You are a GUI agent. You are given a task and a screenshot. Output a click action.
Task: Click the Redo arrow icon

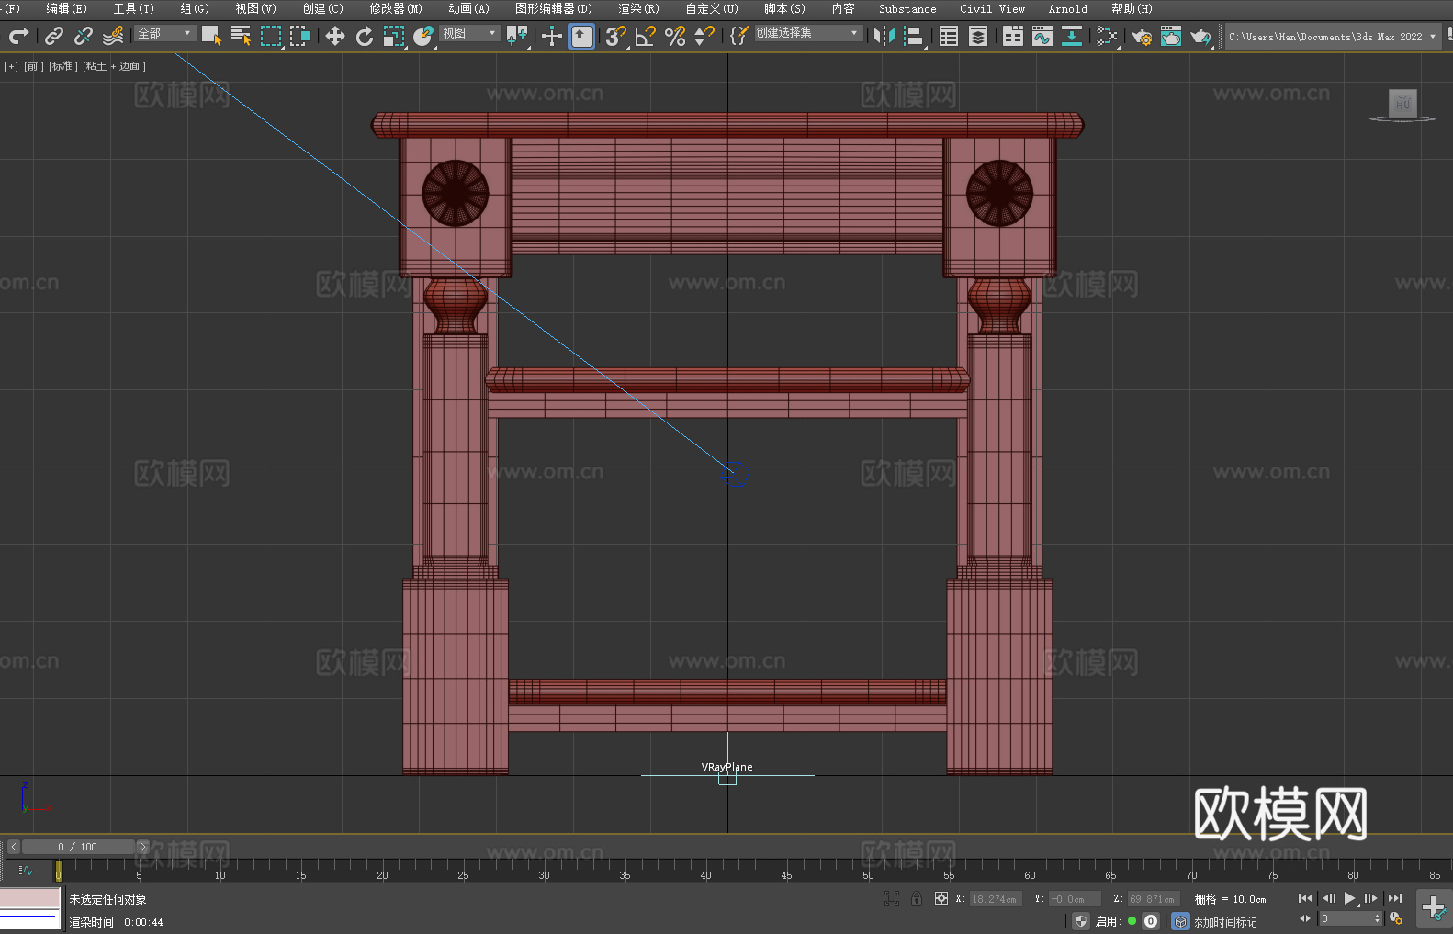(x=18, y=36)
